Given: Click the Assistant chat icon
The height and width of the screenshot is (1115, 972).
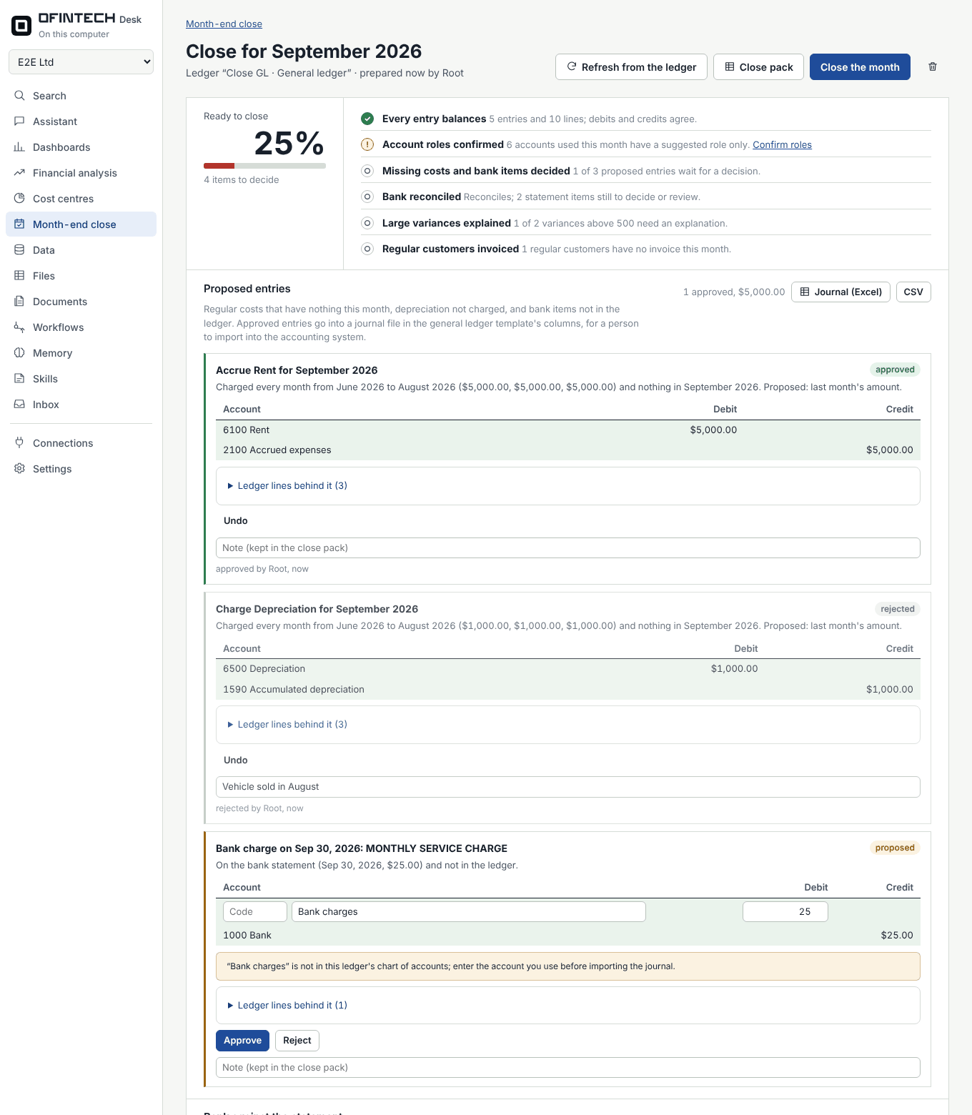Looking at the screenshot, I should coord(19,122).
